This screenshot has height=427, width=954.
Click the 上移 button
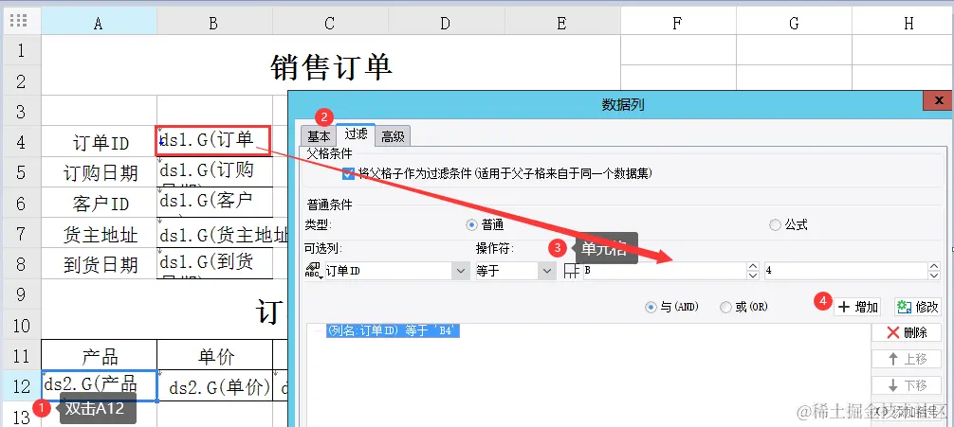[x=907, y=359]
